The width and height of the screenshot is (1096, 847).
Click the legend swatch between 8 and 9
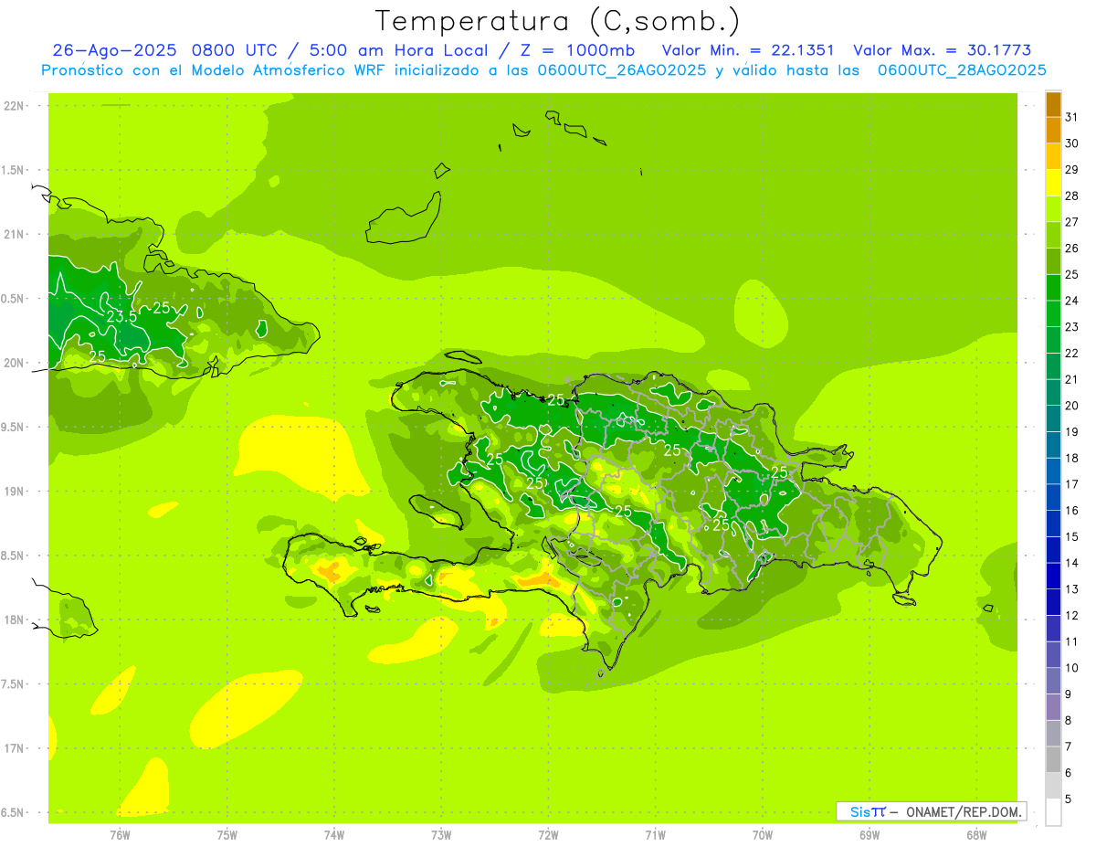1053,707
